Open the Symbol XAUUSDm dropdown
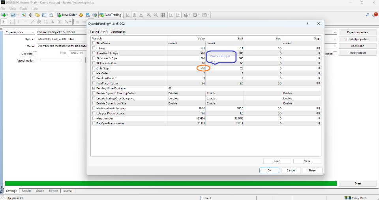379x200 pixels. tap(62, 39)
